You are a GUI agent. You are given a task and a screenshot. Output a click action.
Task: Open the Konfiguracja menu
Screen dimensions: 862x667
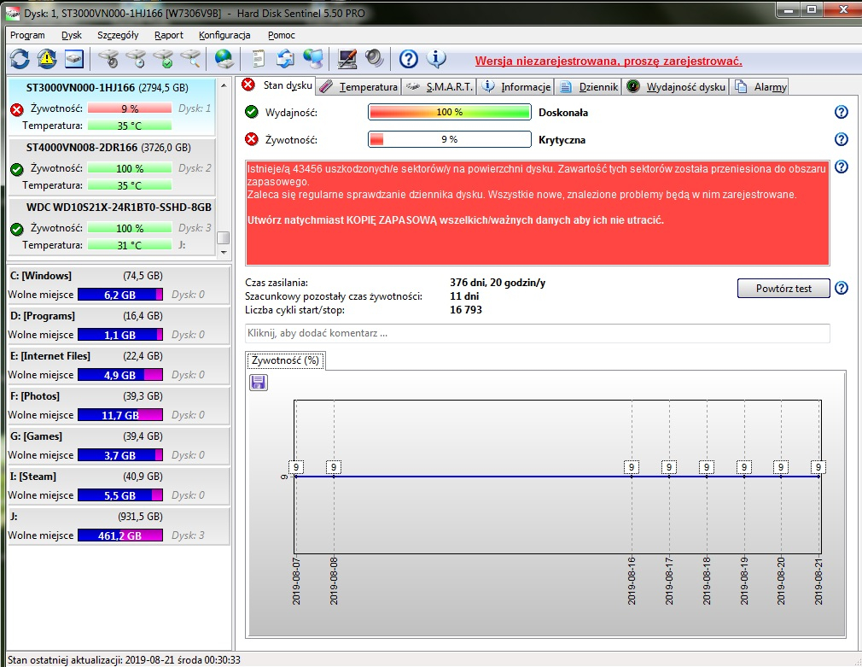pyautogui.click(x=224, y=35)
